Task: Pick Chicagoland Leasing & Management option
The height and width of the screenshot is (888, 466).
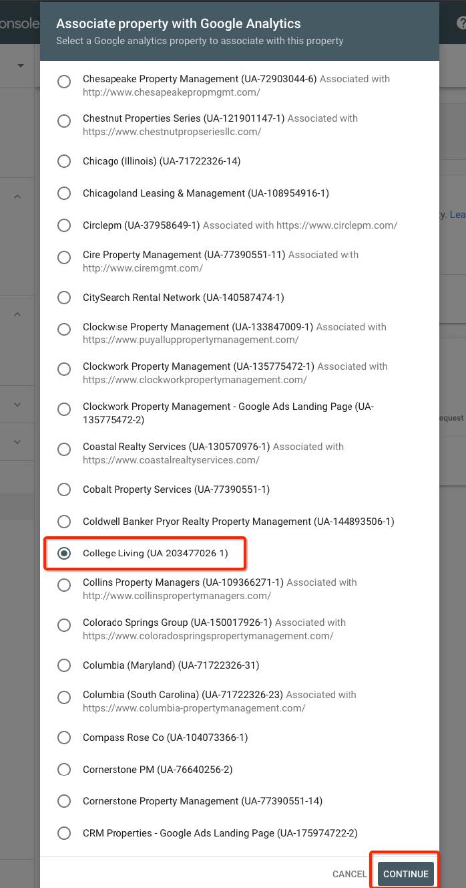Action: pos(64,193)
